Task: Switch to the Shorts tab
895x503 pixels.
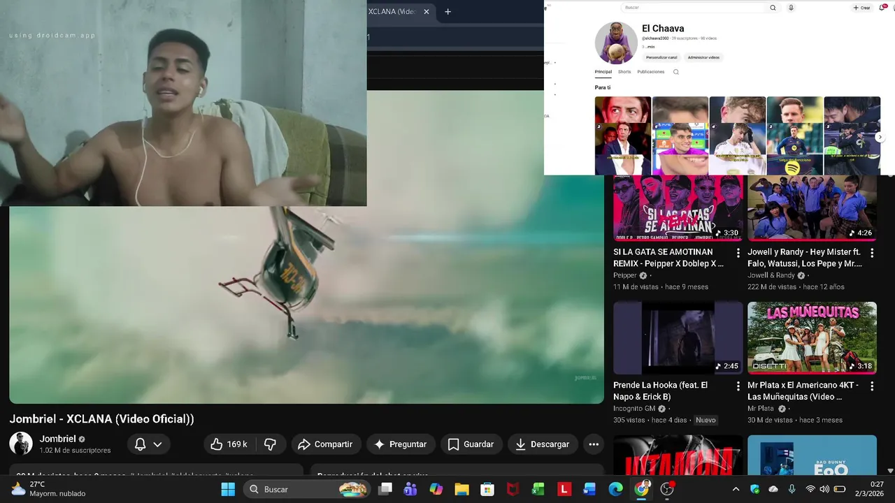Action: (624, 72)
